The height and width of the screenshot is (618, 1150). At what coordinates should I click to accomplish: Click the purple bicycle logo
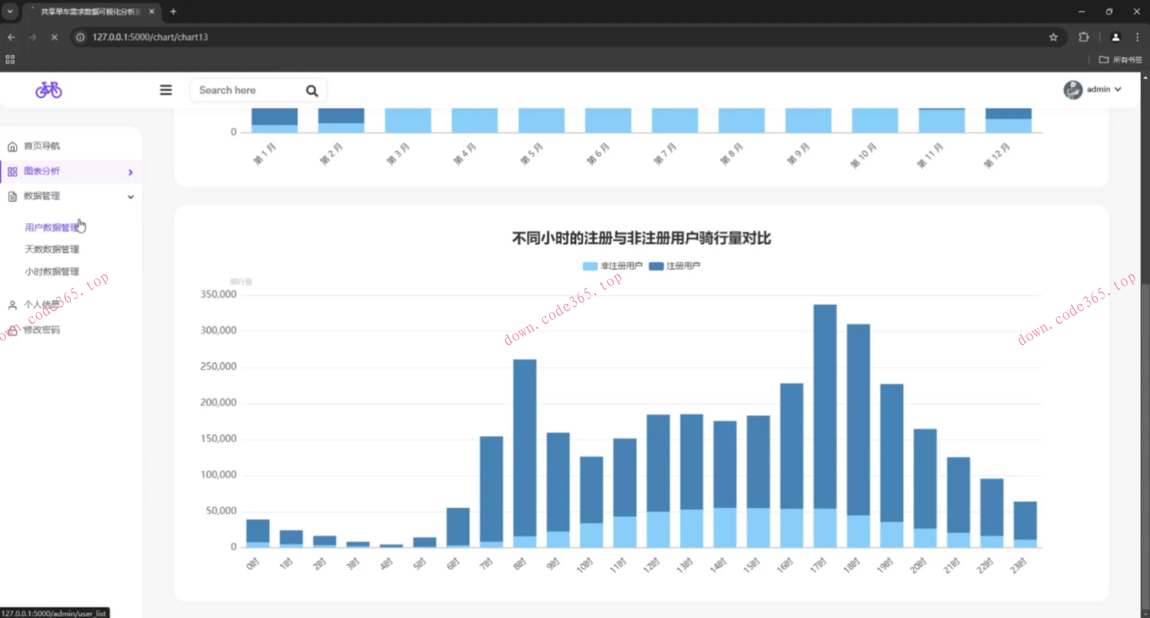(x=49, y=90)
